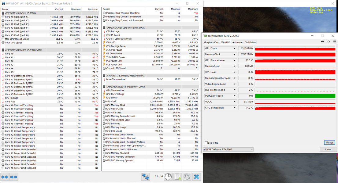
Task: Click the S.M.A.R.T. Samsung drive icon
Action: 104,76
